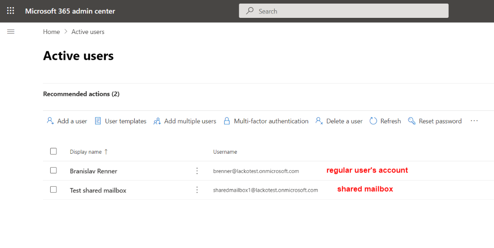Image resolution: width=494 pixels, height=248 pixels.
Task: Toggle the hamburger navigation menu
Action: point(11,32)
